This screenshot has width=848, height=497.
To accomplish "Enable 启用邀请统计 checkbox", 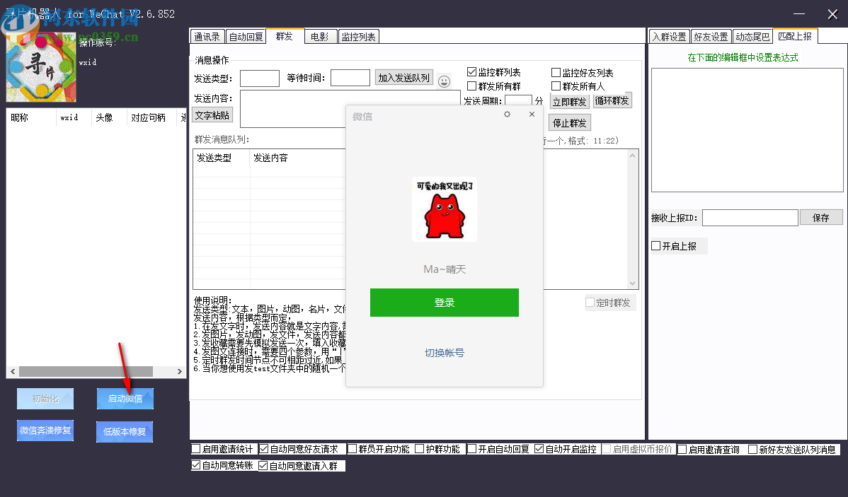I will point(196,449).
